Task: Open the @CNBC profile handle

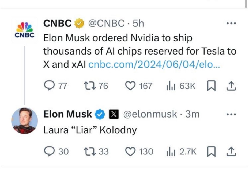Action: [106, 24]
